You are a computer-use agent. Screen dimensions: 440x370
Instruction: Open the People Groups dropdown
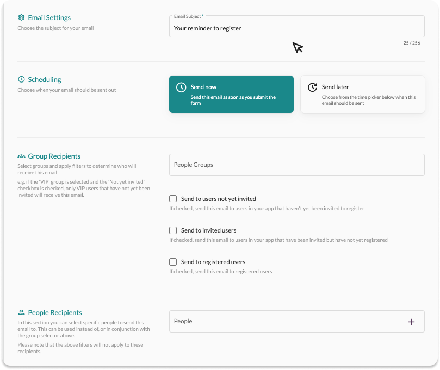(296, 165)
